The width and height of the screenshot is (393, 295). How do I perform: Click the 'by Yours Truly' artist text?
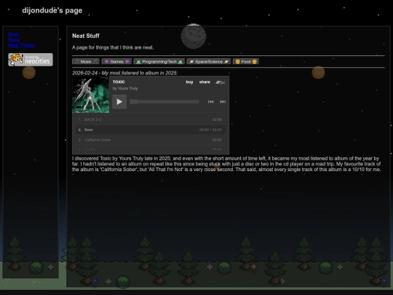[x=125, y=88]
